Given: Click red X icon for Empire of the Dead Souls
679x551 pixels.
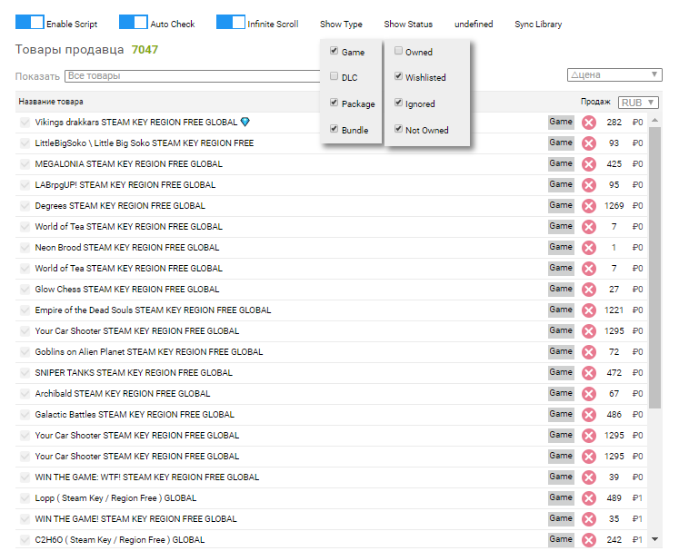Looking at the screenshot, I should [x=588, y=310].
